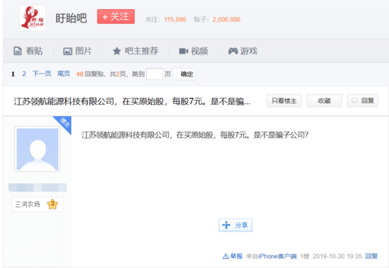Image resolution: width=389 pixels, height=268 pixels.
Task: Report post via 举报 link
Action: tap(233, 256)
